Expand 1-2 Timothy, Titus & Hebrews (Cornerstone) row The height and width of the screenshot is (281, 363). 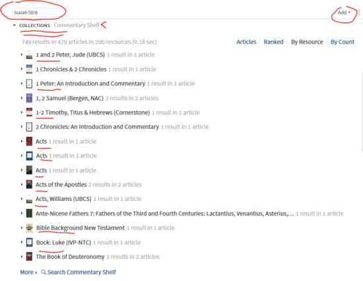[22, 112]
